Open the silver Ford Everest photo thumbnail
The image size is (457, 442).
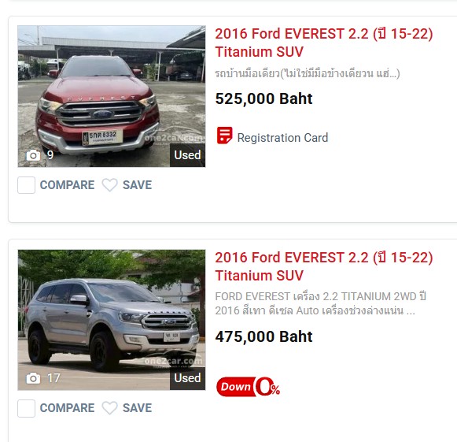click(x=112, y=320)
